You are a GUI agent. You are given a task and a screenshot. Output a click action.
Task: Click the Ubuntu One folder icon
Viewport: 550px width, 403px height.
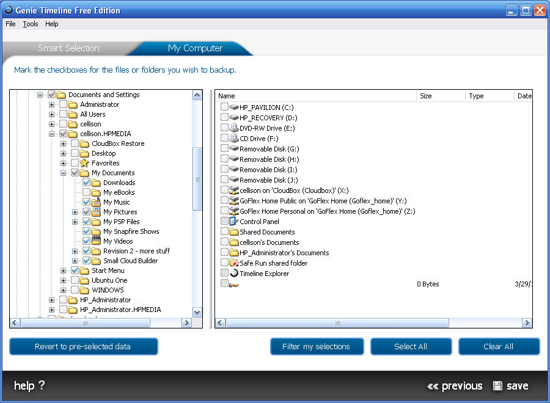[84, 280]
